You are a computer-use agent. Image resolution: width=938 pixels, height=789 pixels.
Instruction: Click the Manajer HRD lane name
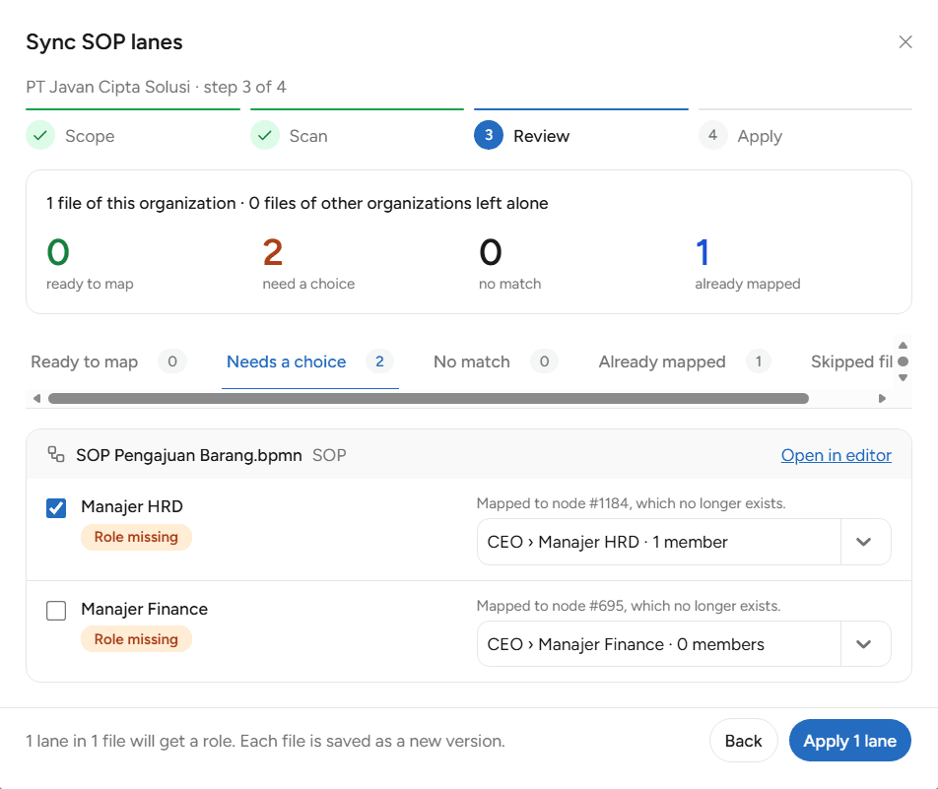[132, 506]
